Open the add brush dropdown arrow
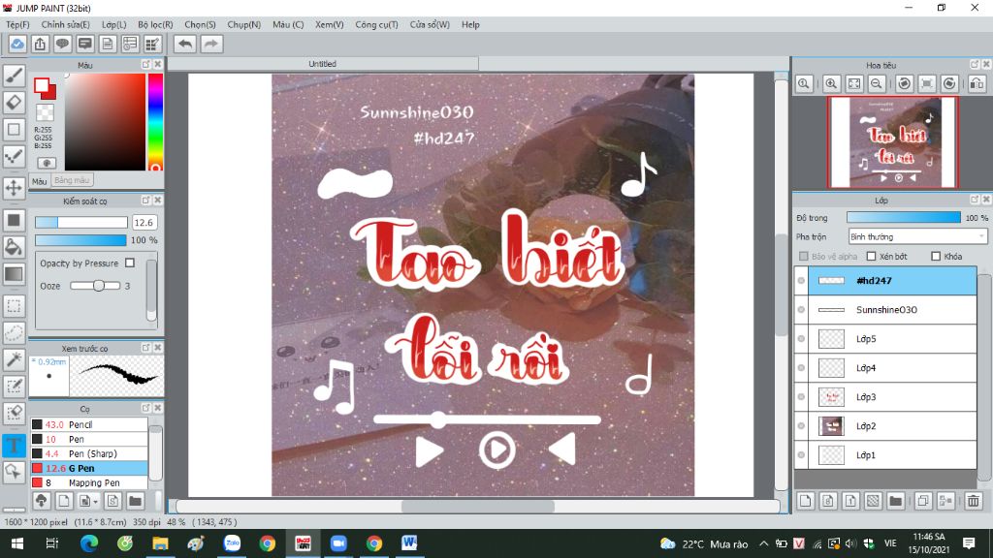 (x=96, y=502)
